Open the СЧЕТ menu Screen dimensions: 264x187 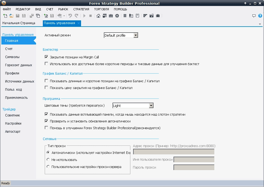pyautogui.click(x=50, y=9)
